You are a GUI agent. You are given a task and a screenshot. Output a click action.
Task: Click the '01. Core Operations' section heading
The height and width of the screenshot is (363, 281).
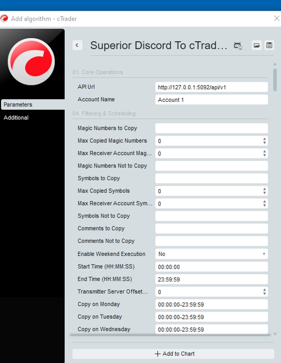coord(98,72)
